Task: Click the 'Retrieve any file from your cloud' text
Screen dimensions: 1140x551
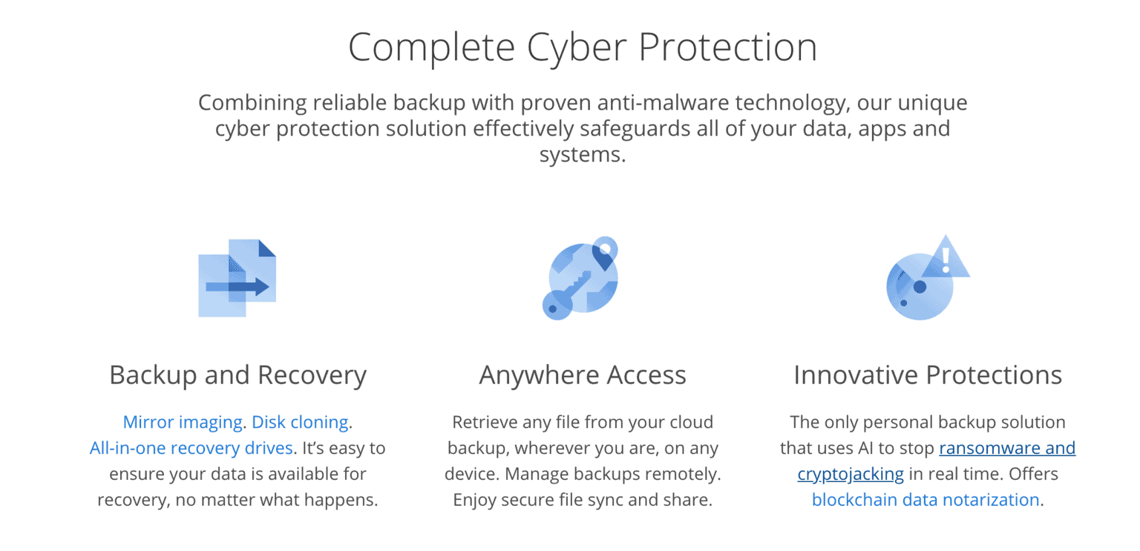Action: [583, 422]
